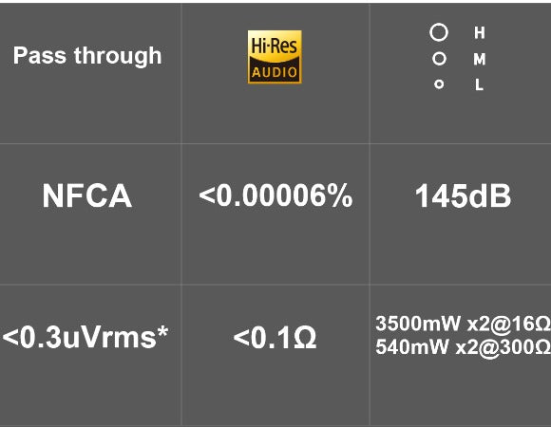This screenshot has width=551, height=427.
Task: Select the medium circle for M gain
Action: (439, 59)
